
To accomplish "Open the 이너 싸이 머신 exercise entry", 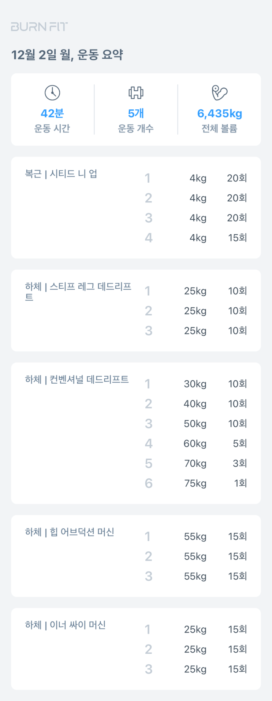I will pyautogui.click(x=65, y=625).
